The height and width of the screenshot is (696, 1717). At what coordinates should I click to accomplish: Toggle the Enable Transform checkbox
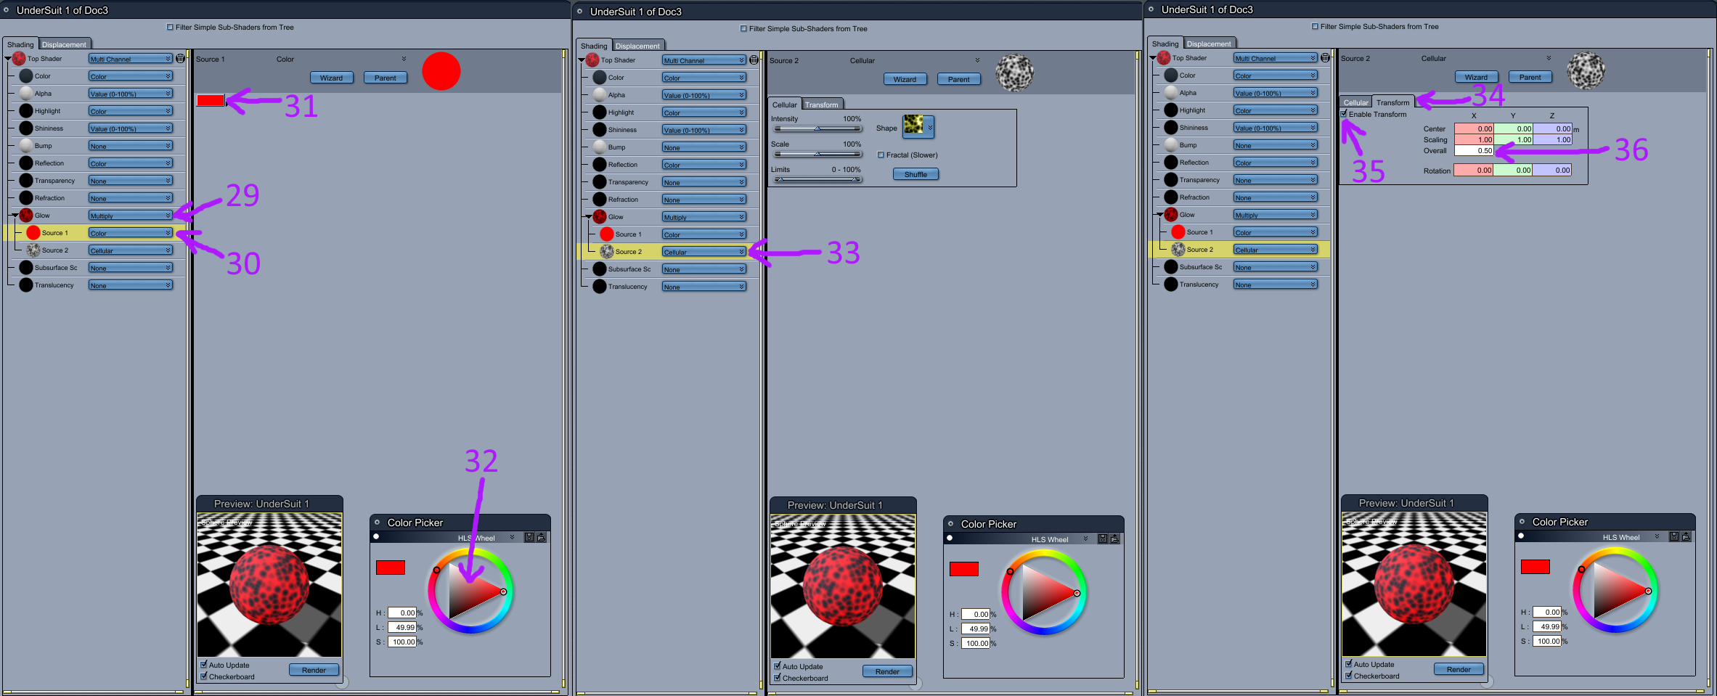tap(1344, 114)
